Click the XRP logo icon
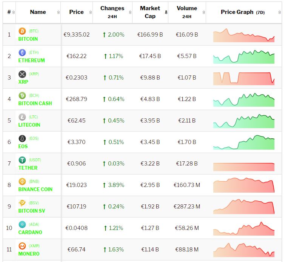Image resolution: width=285 pixels, height=262 pixels. (x=22, y=74)
